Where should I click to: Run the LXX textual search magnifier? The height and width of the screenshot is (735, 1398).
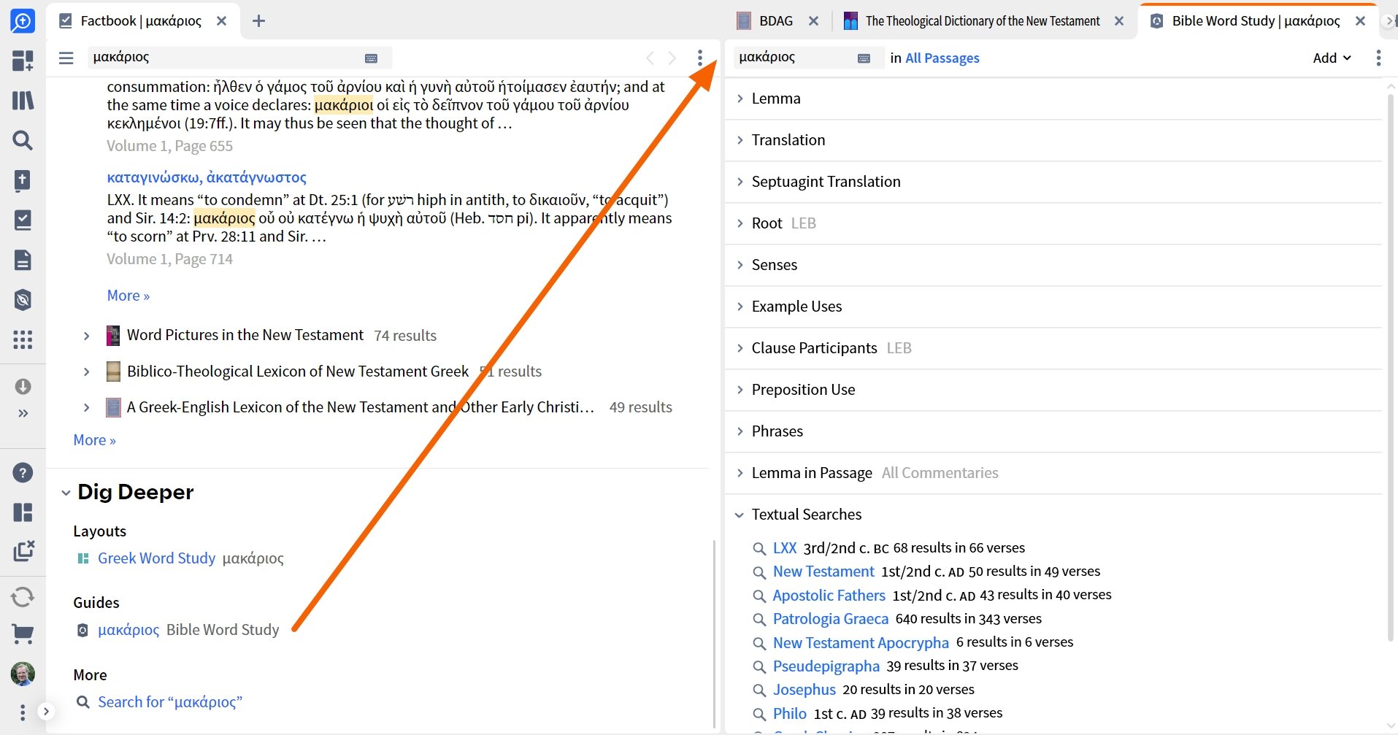click(x=759, y=549)
